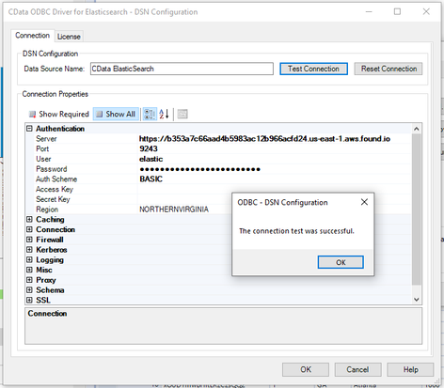Switch to the License tab
The height and width of the screenshot is (388, 444).
click(69, 37)
